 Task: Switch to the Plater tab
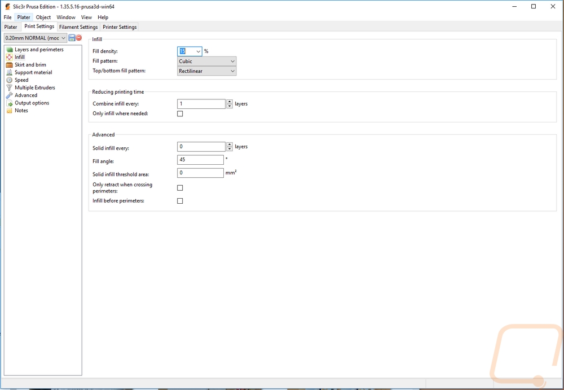[x=11, y=27]
